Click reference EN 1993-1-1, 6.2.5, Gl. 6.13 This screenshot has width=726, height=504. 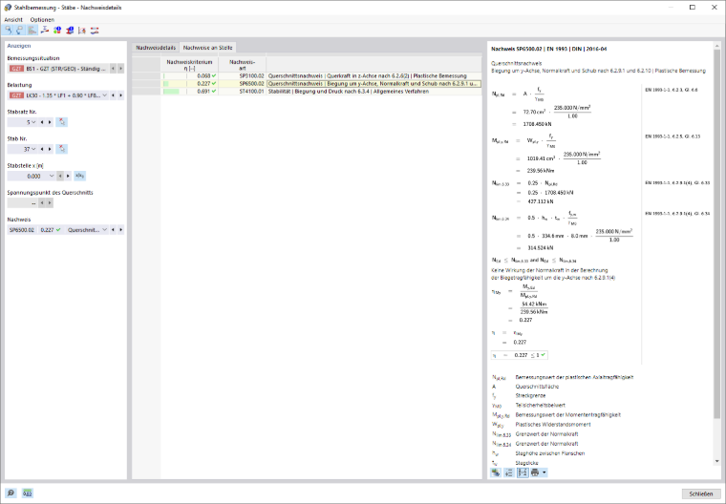[673, 136]
